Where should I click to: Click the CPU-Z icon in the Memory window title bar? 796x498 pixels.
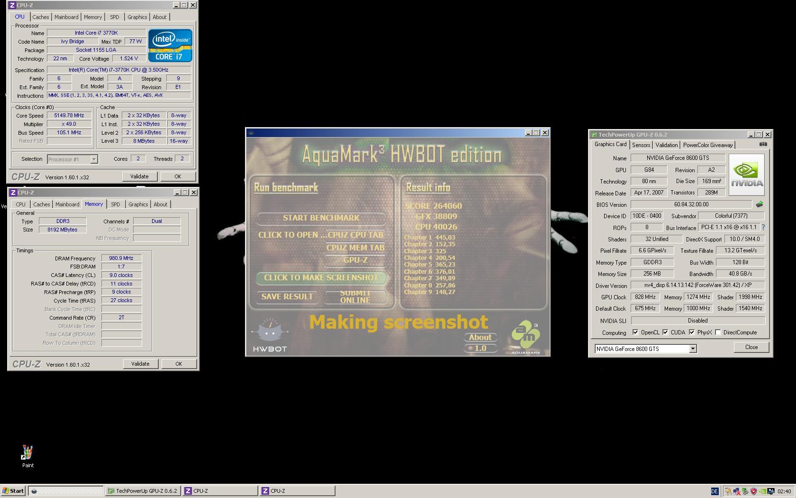(13, 193)
